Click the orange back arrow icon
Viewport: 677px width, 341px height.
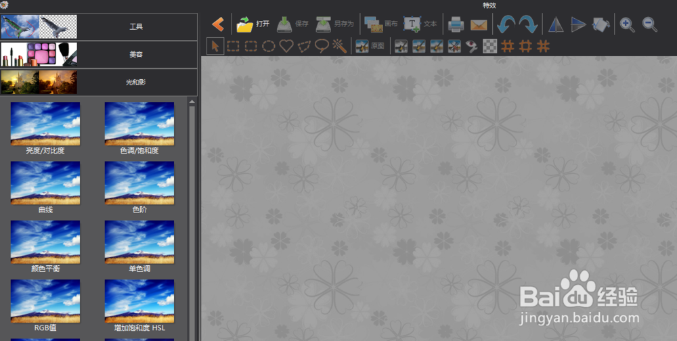point(218,24)
